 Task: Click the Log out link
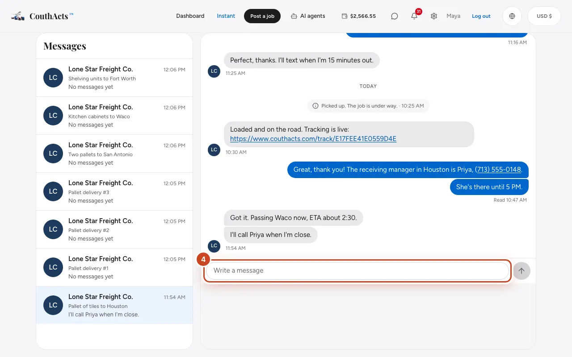(481, 16)
